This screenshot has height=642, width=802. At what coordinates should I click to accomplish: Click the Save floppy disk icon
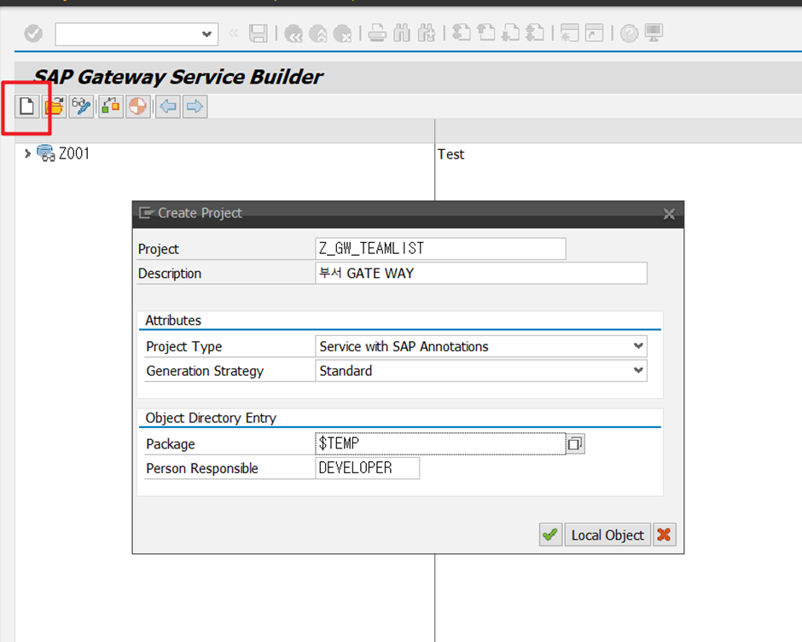259,34
